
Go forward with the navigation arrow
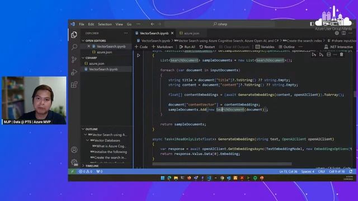tap(159, 24)
